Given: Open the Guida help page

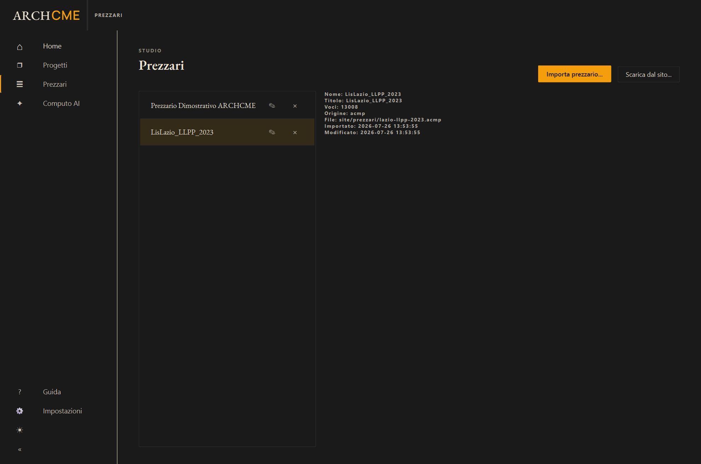Looking at the screenshot, I should (x=52, y=392).
